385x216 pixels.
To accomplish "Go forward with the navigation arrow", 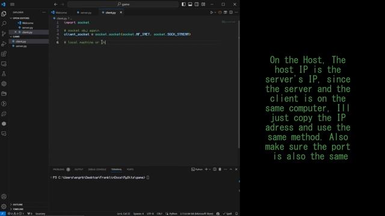I will click(x=63, y=4).
